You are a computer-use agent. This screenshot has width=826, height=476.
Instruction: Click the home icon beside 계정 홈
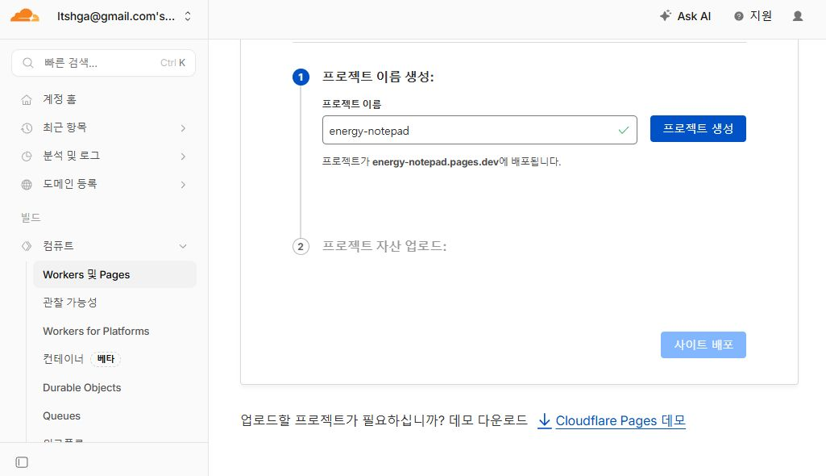pyautogui.click(x=27, y=99)
